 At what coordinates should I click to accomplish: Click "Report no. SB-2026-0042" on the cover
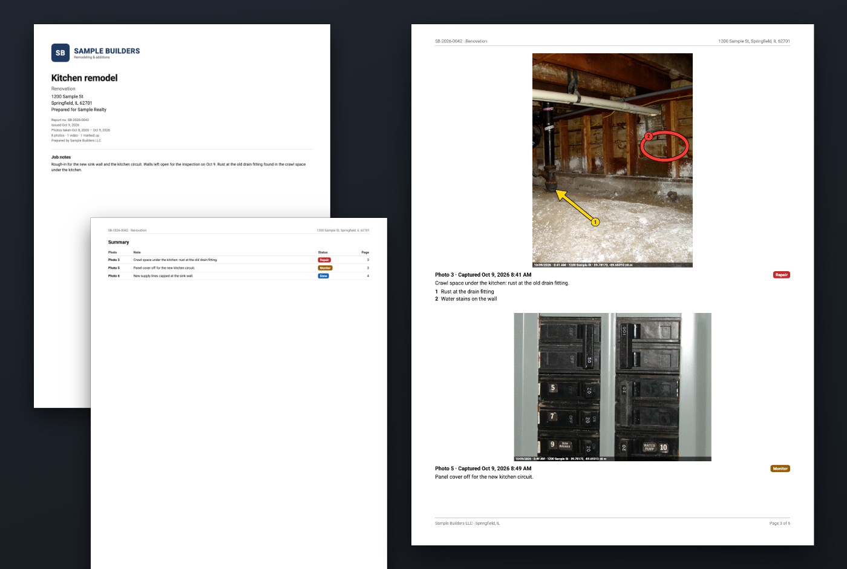[x=70, y=120]
